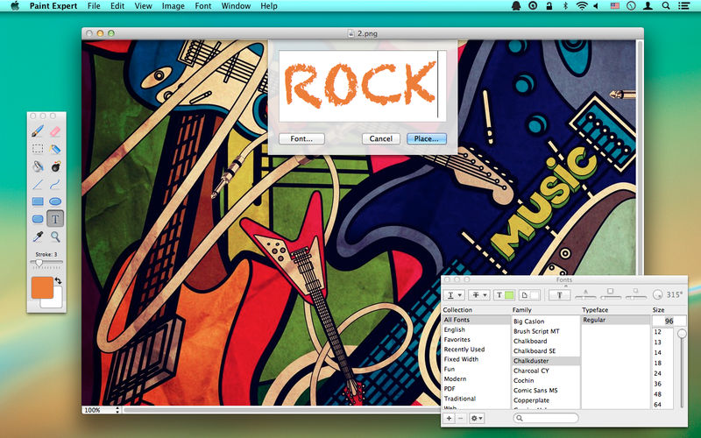Choose the Curve line tool
Screen dimensions: 701x438
click(x=55, y=184)
